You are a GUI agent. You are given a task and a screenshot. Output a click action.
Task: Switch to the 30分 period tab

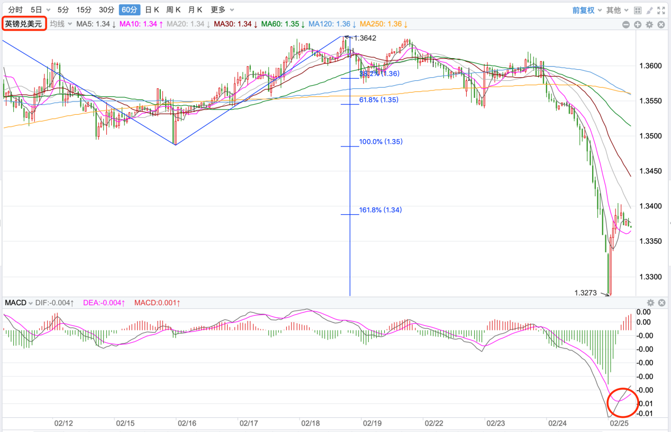[x=106, y=10]
